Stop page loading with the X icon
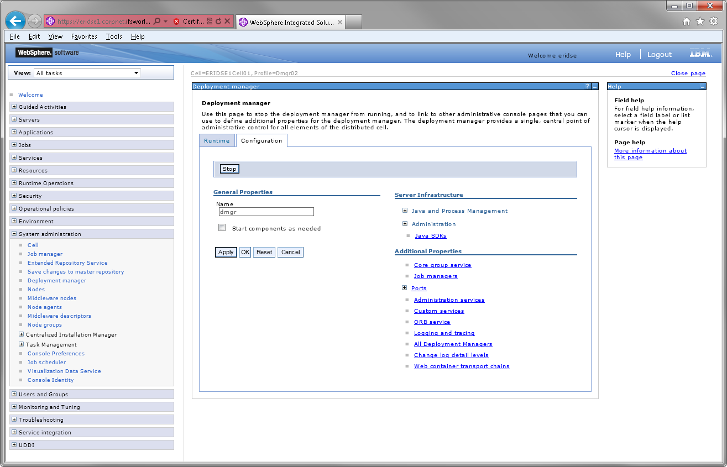This screenshot has width=727, height=467. click(x=227, y=22)
